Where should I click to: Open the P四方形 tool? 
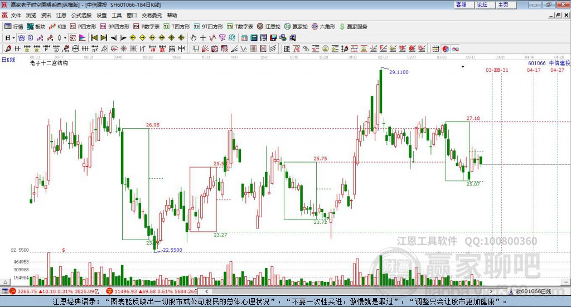[83, 27]
